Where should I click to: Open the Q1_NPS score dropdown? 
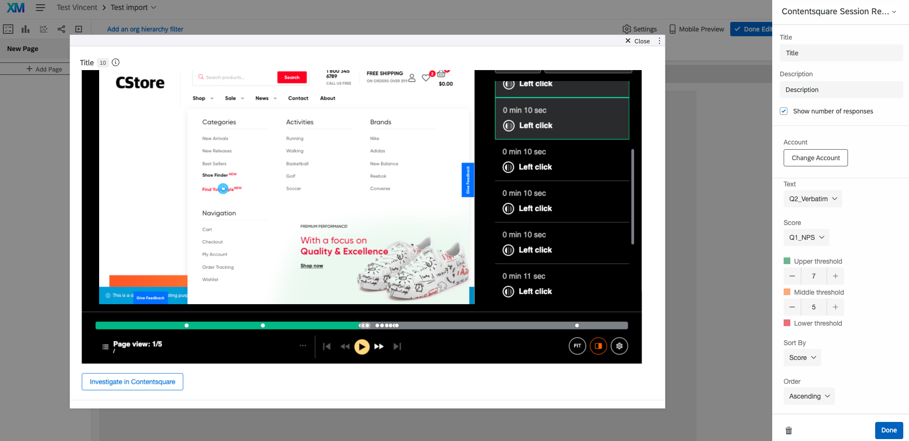[x=807, y=237]
